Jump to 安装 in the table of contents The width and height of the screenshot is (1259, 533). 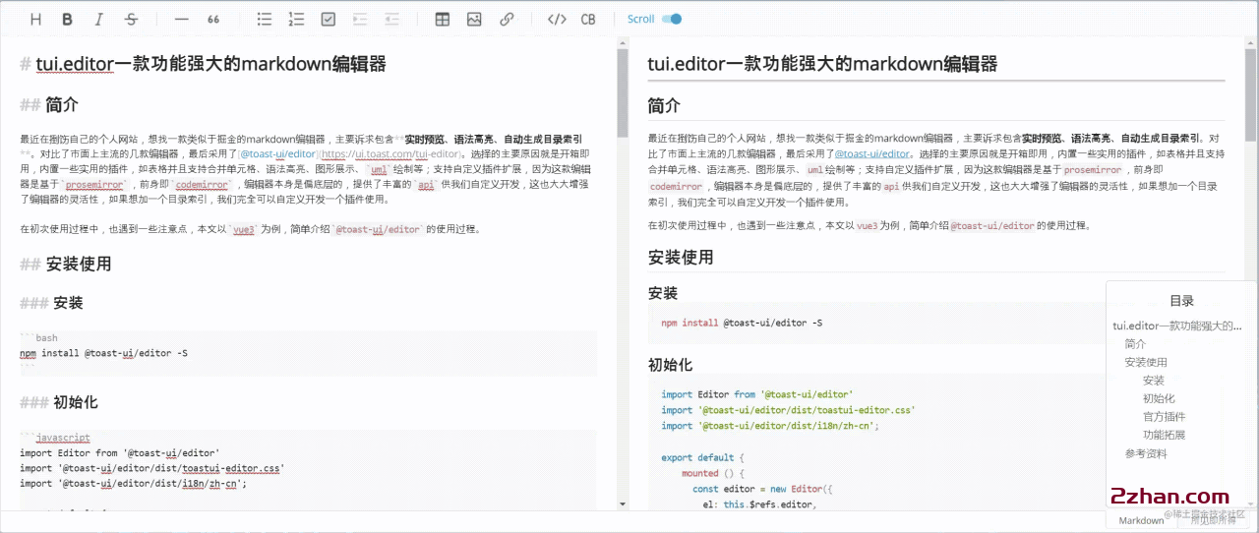[1154, 381]
